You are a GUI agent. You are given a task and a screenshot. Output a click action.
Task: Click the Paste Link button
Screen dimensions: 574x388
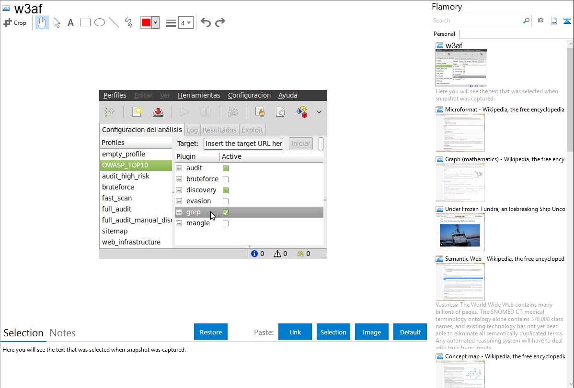pyautogui.click(x=295, y=332)
